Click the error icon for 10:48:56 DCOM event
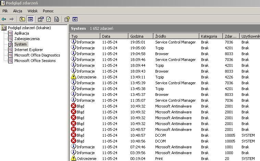Viewport: 260px width, 161px height. pyautogui.click(x=73, y=141)
